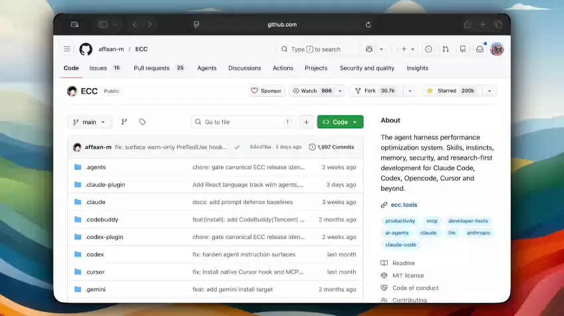The image size is (564, 316).
Task: Open the star lists dropdown arrow
Action: click(x=490, y=91)
